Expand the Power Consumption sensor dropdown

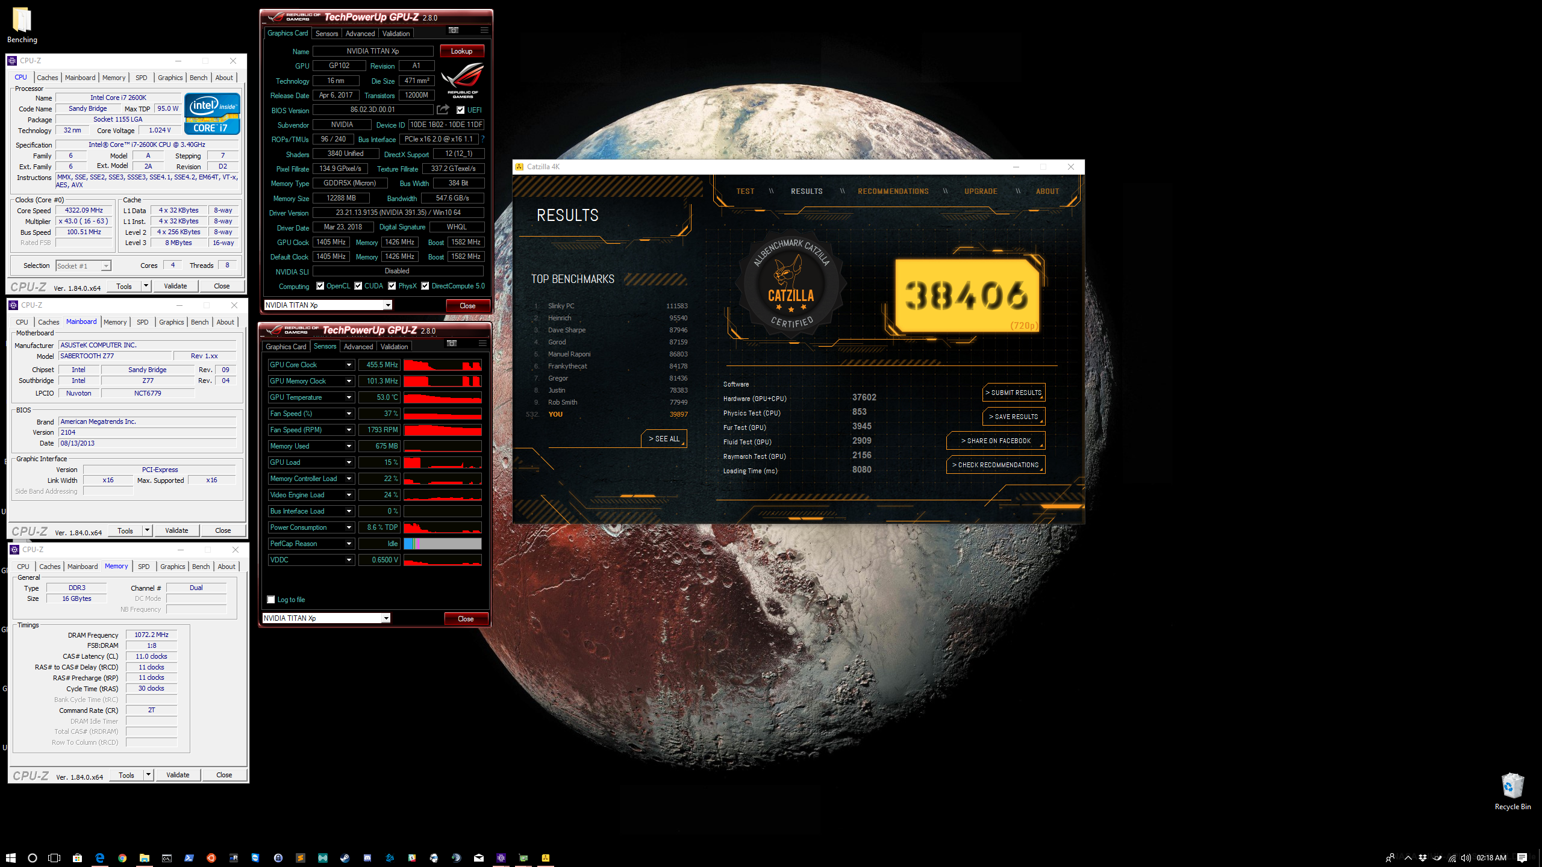pos(349,527)
